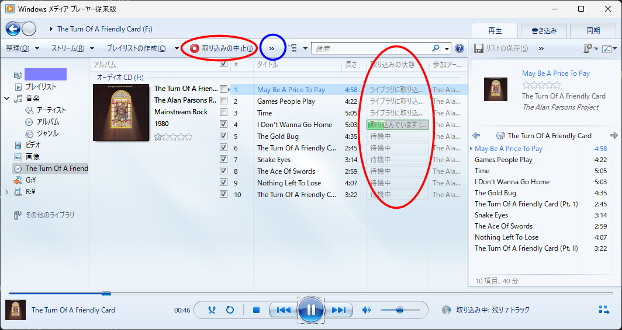Uncheck track 7 Snake Eyes checkbox
Viewport: 622px width, 330px height.
tap(224, 159)
